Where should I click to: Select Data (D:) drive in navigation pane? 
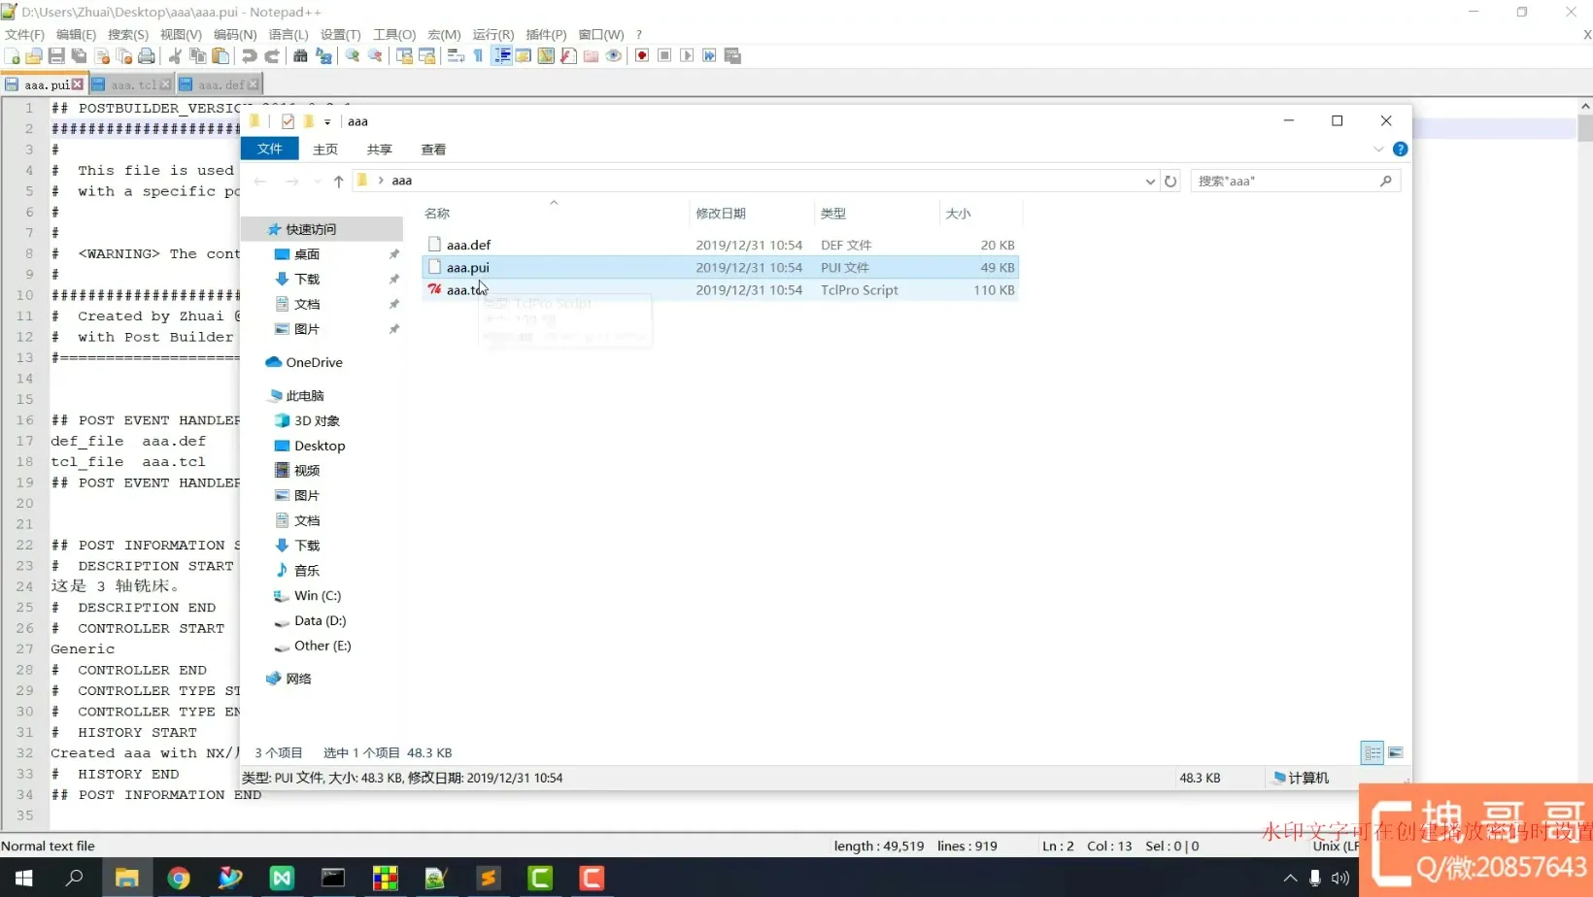[320, 621]
